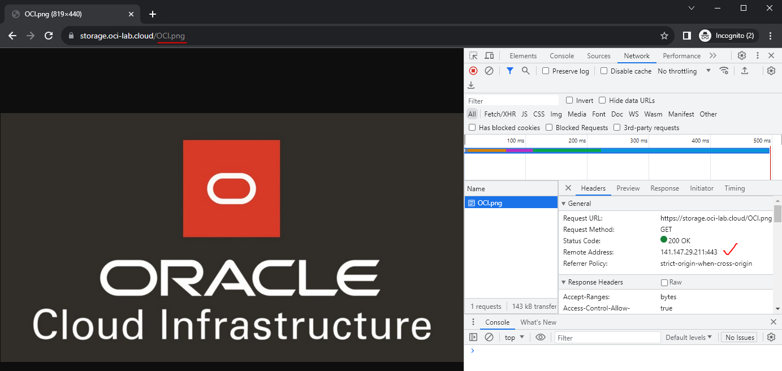Viewport: 782px width, 371px height.
Task: Stop recording the network log
Action: point(473,71)
